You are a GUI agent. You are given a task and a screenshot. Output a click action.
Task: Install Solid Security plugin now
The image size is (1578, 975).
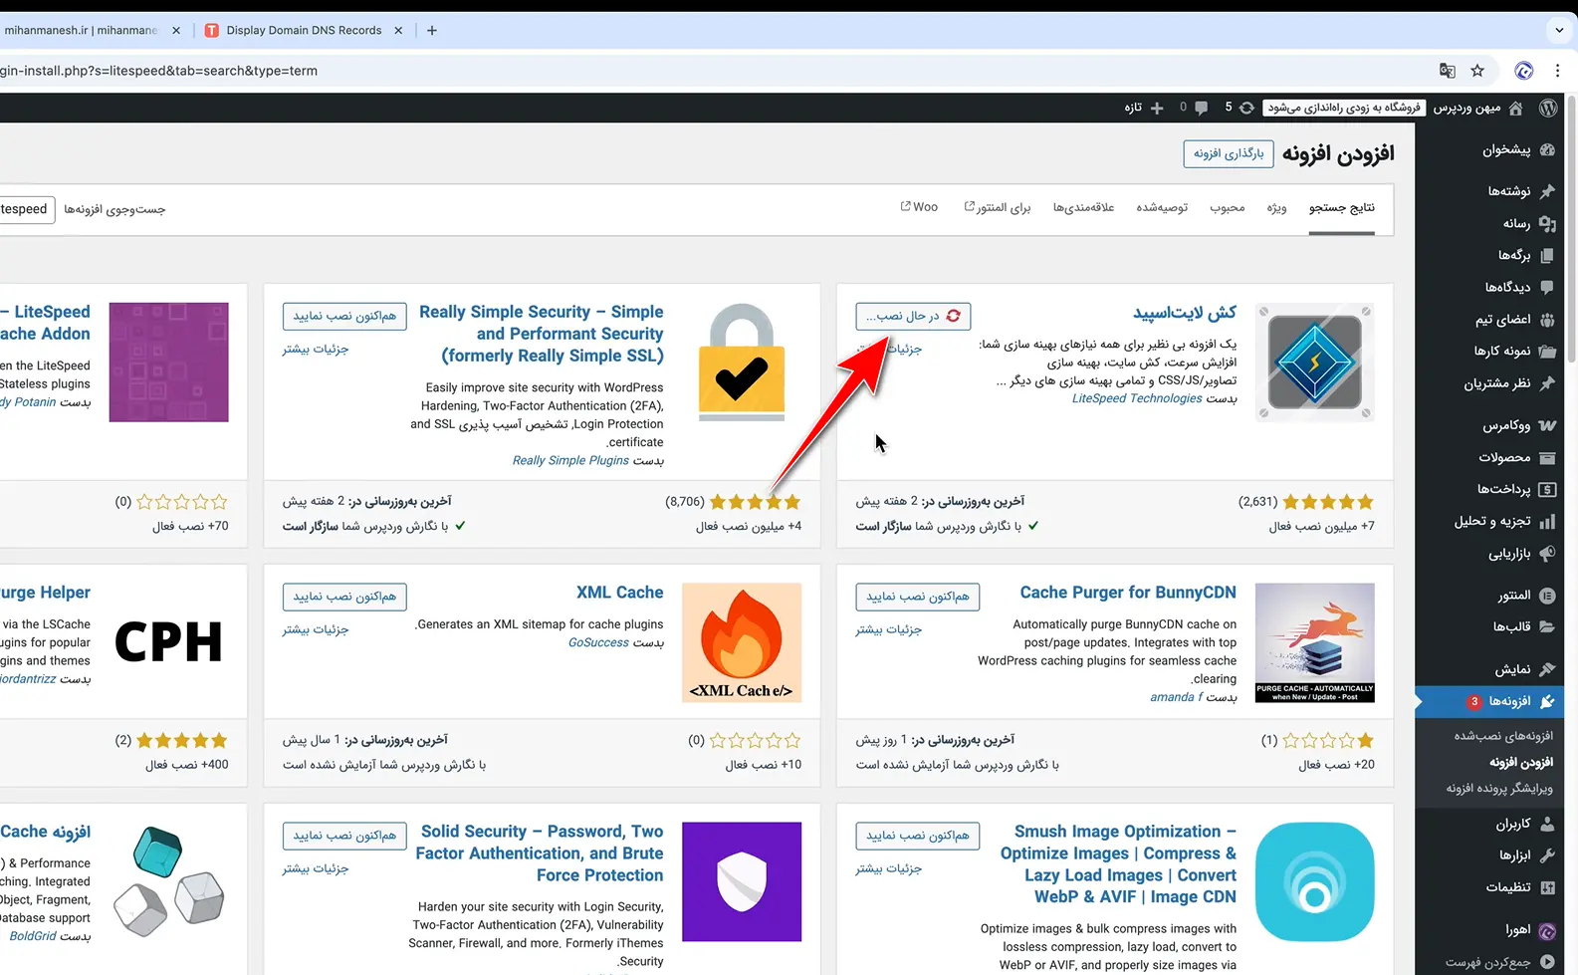tap(344, 836)
